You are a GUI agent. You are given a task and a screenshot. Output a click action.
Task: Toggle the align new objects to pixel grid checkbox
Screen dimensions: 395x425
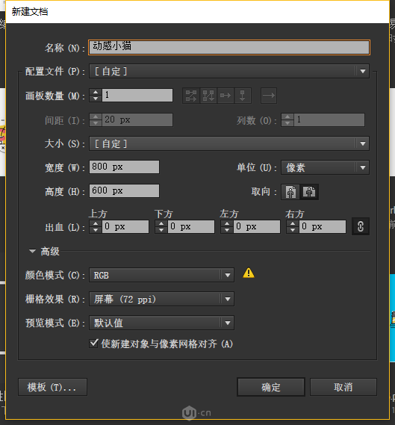coord(93,344)
